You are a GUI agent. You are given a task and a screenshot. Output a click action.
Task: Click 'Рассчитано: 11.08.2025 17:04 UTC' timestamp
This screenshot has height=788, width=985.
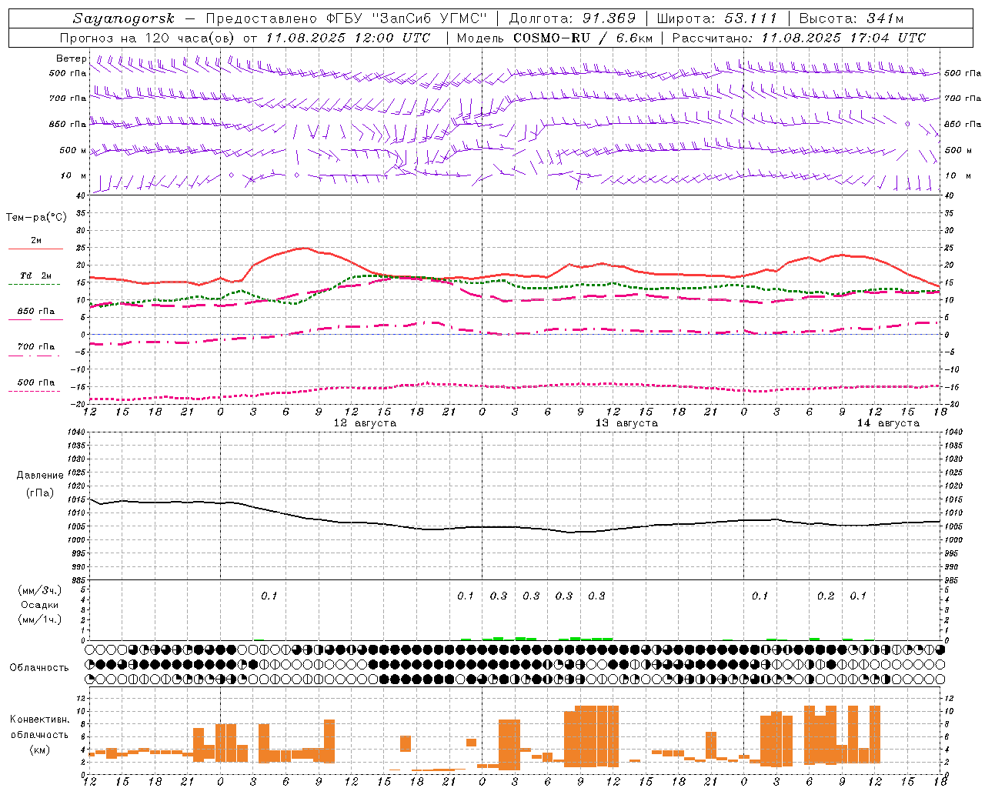click(x=799, y=38)
